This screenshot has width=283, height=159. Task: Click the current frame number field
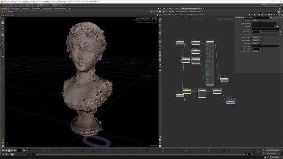click(x=19, y=151)
